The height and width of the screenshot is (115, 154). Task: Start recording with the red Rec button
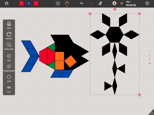click(115, 4)
